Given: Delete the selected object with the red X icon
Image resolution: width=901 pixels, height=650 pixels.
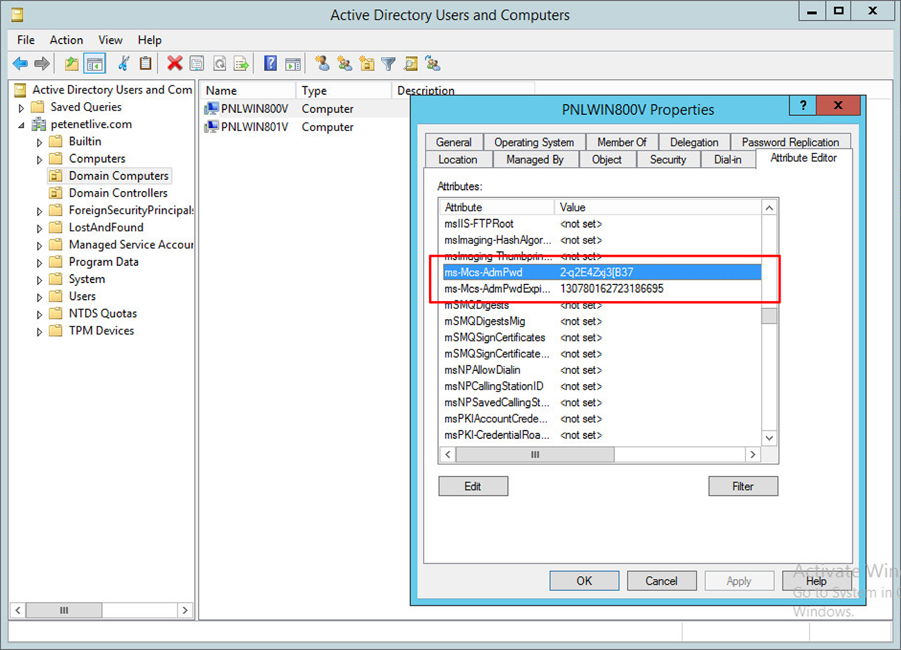Looking at the screenshot, I should pos(173,63).
